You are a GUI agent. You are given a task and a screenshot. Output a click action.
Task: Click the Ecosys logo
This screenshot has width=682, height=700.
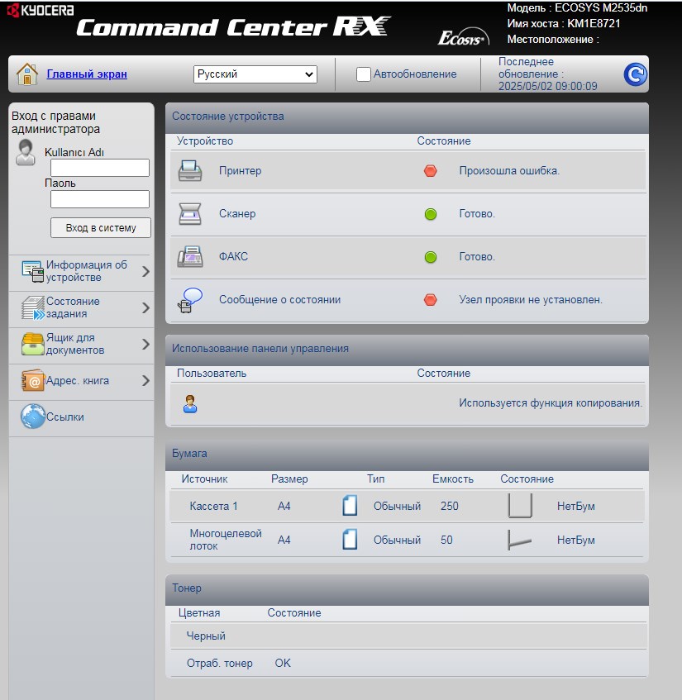pyautogui.click(x=463, y=38)
